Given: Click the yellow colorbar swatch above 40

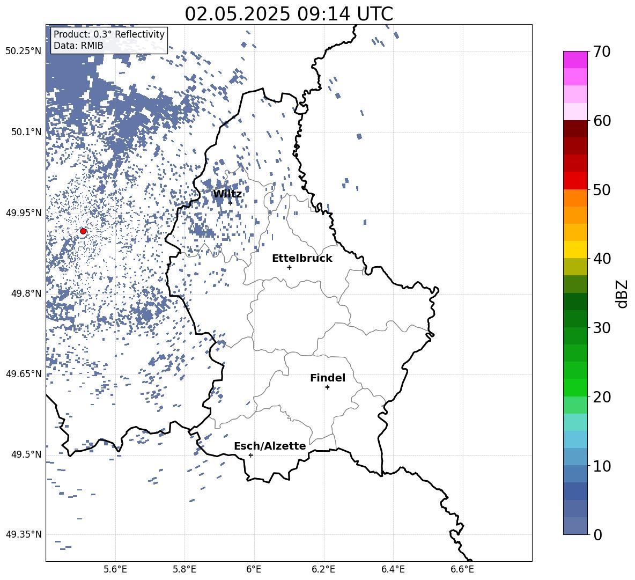Looking at the screenshot, I should click(575, 249).
